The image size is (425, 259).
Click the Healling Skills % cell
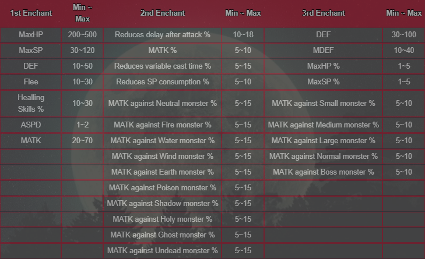click(x=31, y=104)
